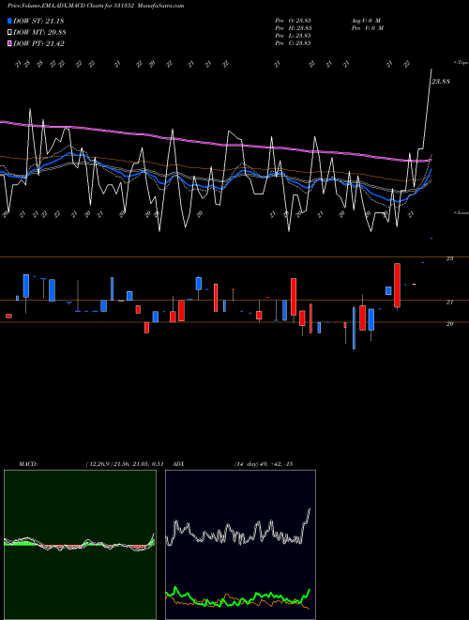Select the 'DOW PT: 21.42' label
This screenshot has height=620, width=469.
point(38,44)
